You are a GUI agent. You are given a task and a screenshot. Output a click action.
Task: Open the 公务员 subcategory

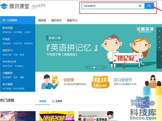pos(28,32)
